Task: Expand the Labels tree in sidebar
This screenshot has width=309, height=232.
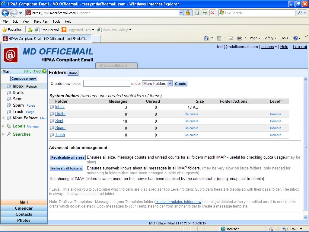Action: coord(3,126)
